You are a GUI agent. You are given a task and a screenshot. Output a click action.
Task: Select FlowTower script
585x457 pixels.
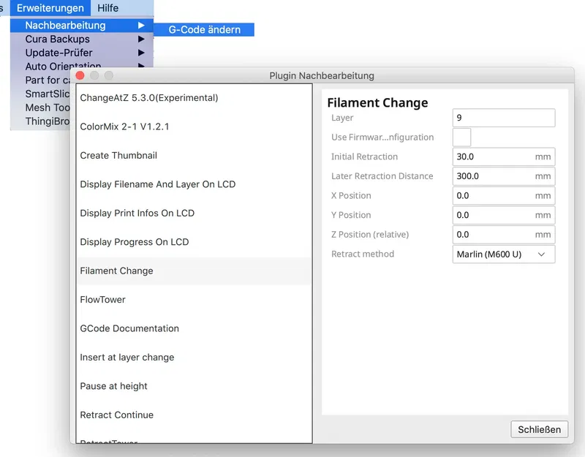(x=194, y=300)
